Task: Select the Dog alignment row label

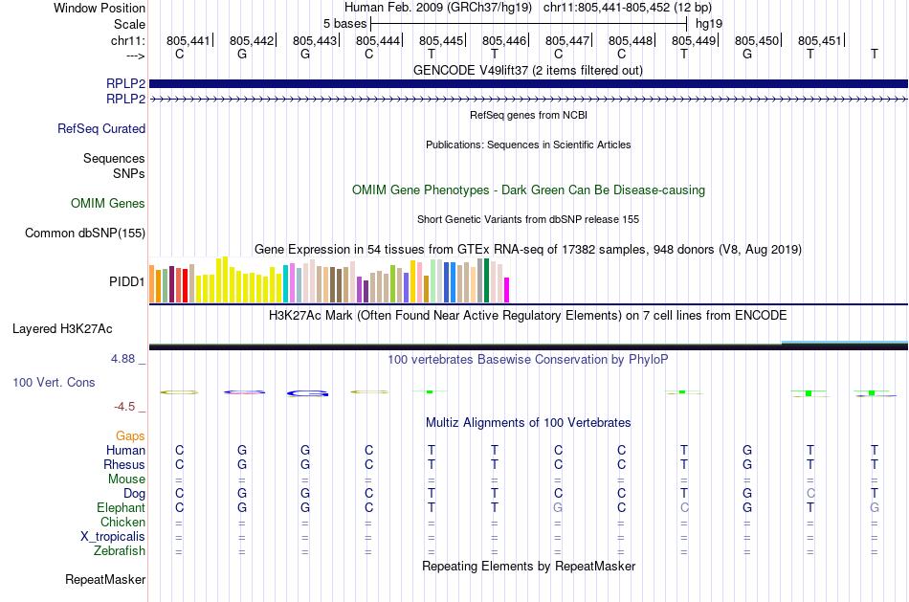Action: click(135, 494)
